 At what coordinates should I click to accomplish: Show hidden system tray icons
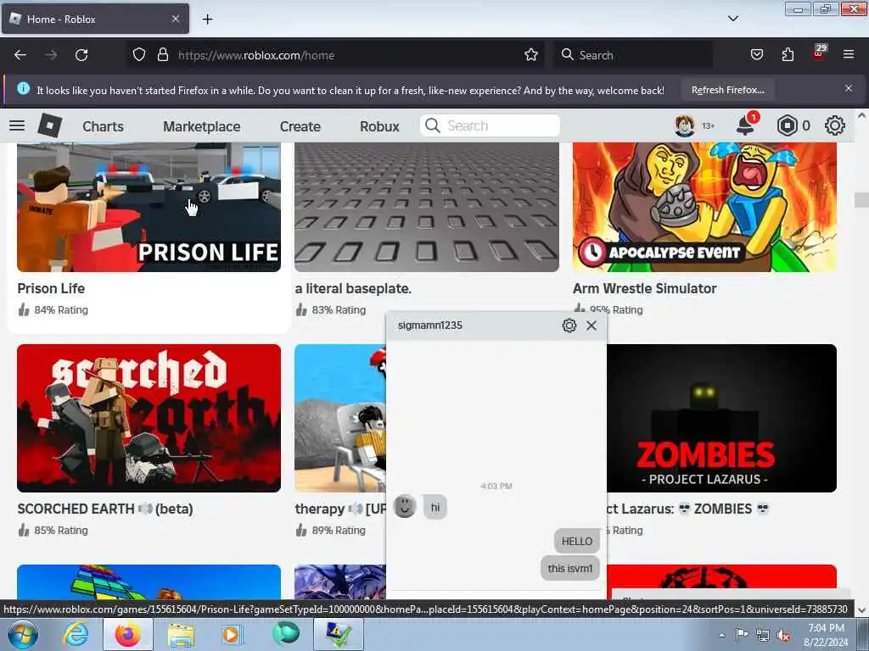[721, 635]
